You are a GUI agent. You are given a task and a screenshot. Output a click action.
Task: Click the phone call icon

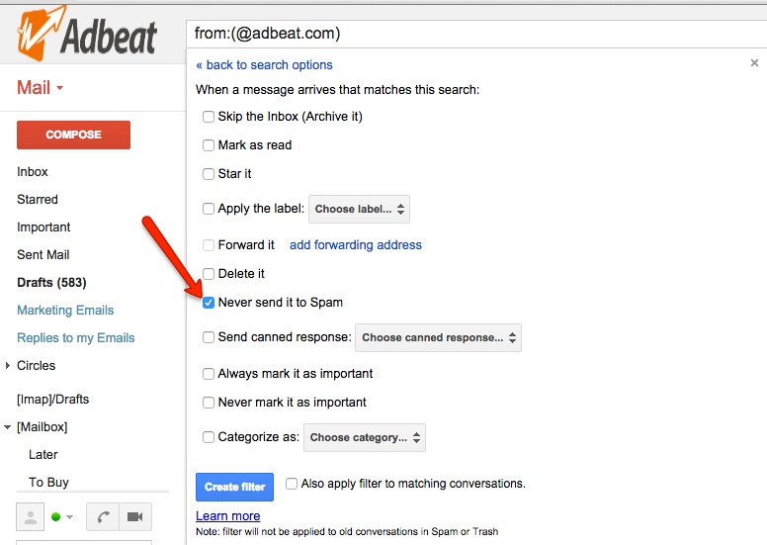pos(103,516)
